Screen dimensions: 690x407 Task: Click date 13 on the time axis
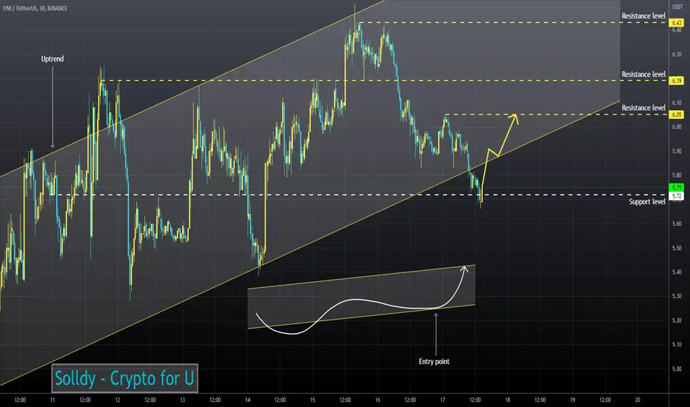pyautogui.click(x=183, y=400)
